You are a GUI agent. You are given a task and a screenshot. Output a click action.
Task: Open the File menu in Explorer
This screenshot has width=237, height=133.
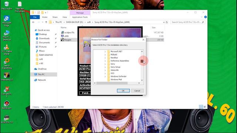[x=35, y=17]
